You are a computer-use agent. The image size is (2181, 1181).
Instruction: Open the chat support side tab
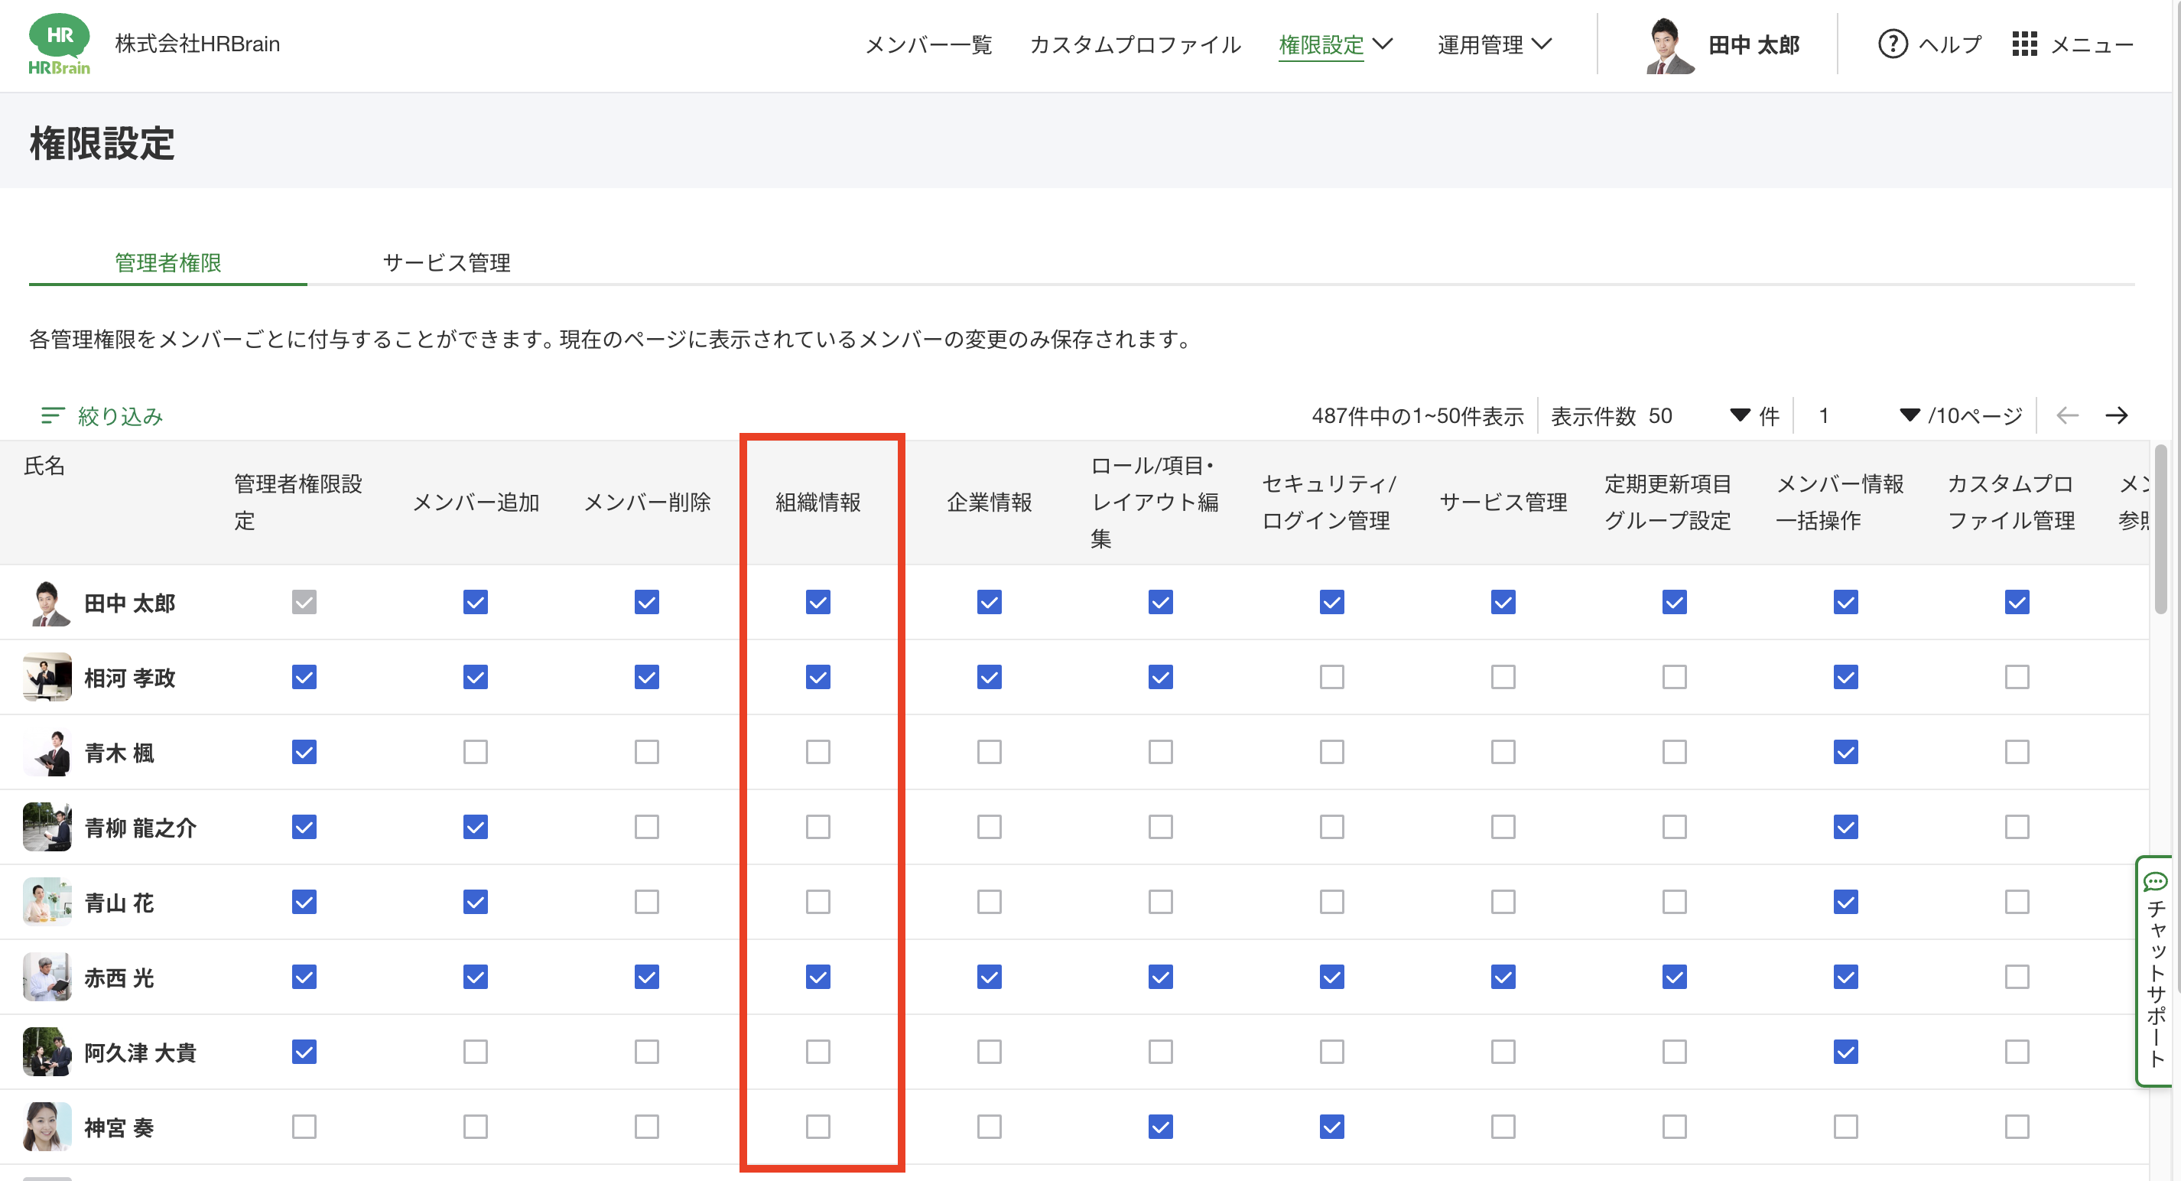click(2156, 971)
